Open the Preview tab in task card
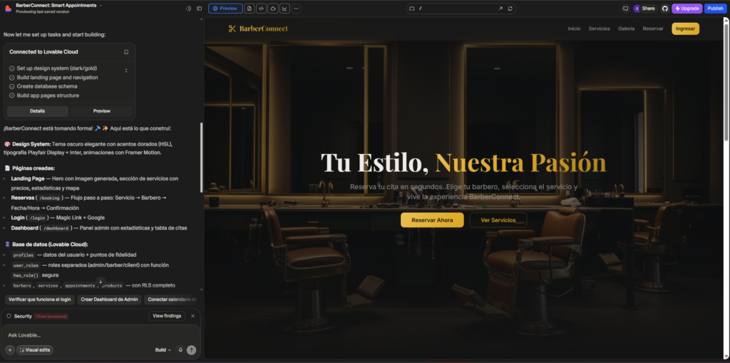Viewport: 730px width, 363px height. [101, 111]
